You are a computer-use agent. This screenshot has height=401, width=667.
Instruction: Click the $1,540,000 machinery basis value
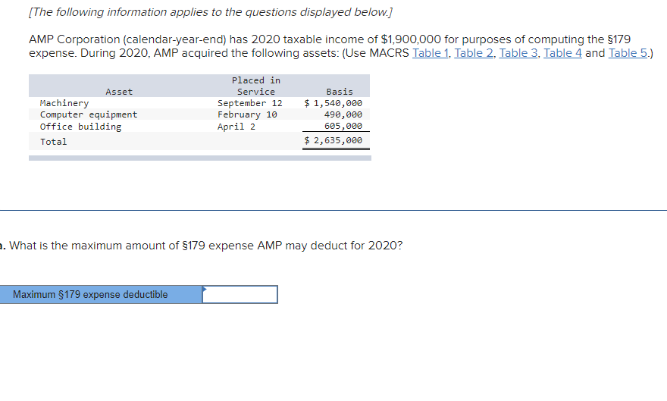[x=333, y=103]
